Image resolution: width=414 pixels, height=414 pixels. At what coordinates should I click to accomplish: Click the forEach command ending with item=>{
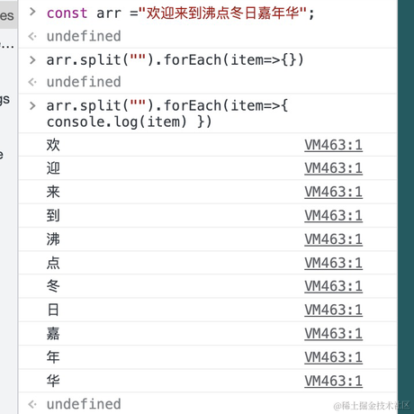[x=167, y=105]
